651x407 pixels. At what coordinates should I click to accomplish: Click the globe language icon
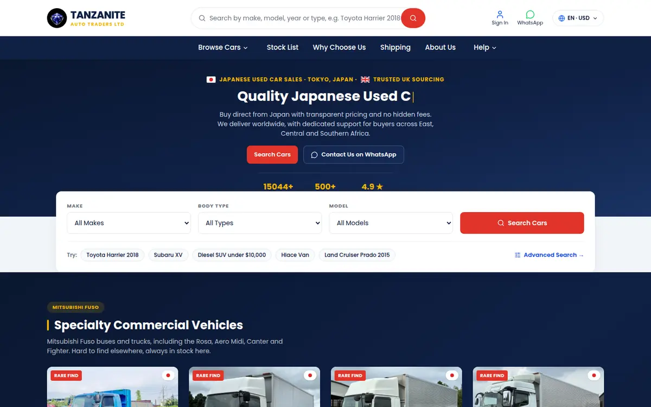tap(561, 18)
